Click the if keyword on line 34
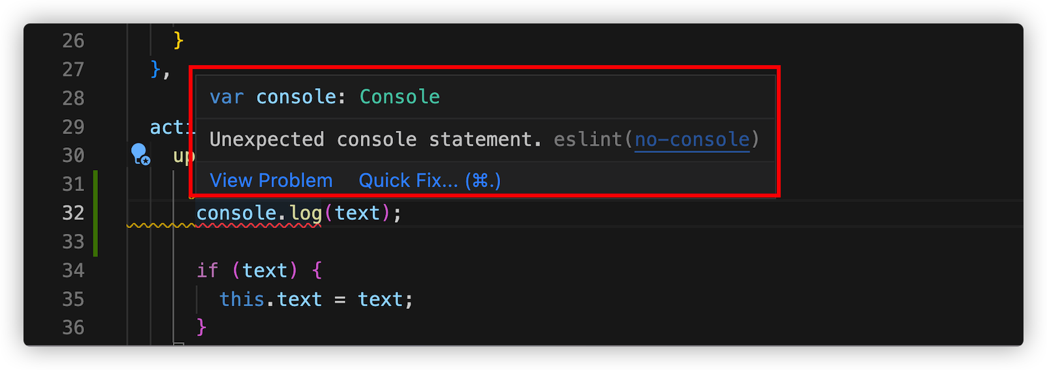Screen dimensions: 1047x370 tap(208, 270)
